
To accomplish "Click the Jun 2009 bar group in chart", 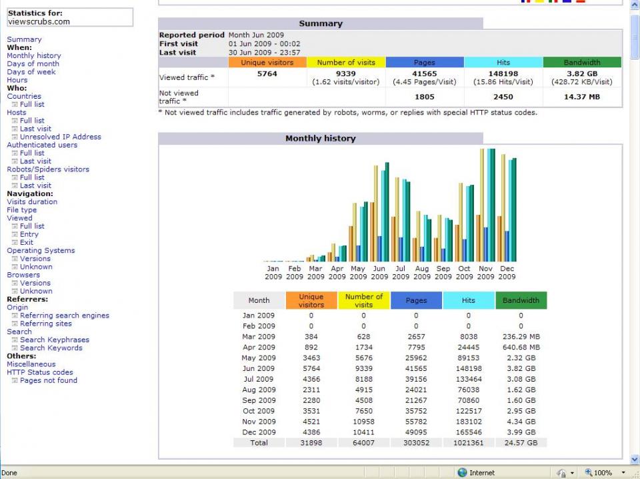I will click(x=379, y=211).
